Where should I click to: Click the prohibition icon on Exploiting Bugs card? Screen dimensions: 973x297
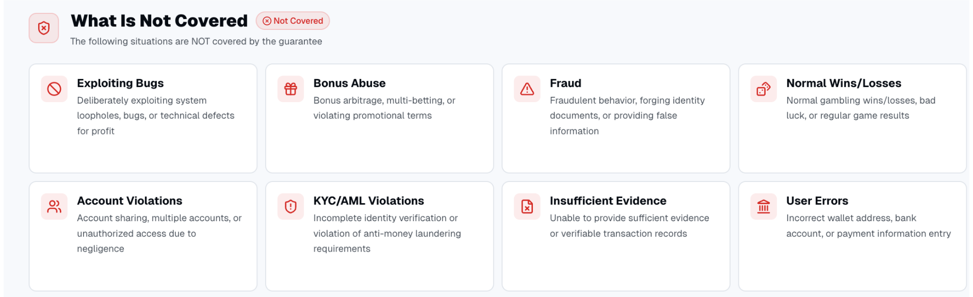pyautogui.click(x=54, y=89)
